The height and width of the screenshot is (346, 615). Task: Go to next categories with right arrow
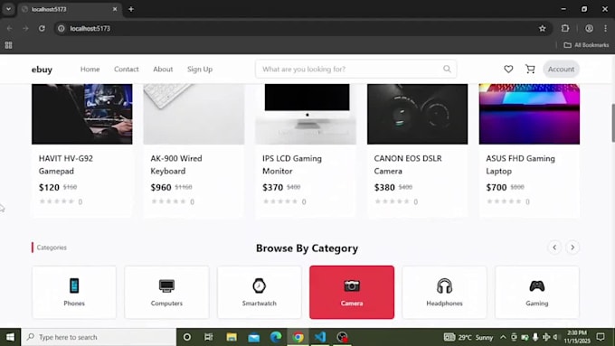pyautogui.click(x=572, y=248)
